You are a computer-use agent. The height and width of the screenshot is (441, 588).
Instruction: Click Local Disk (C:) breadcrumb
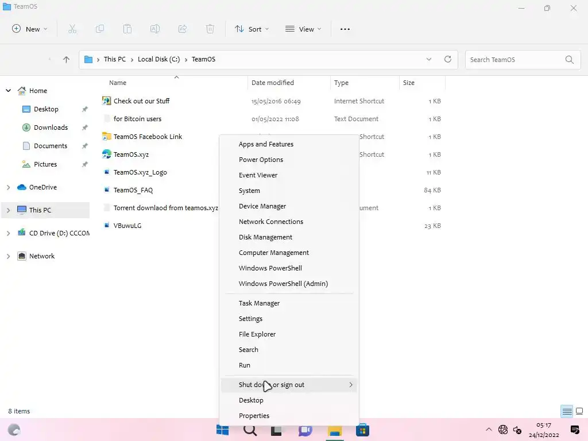point(158,59)
